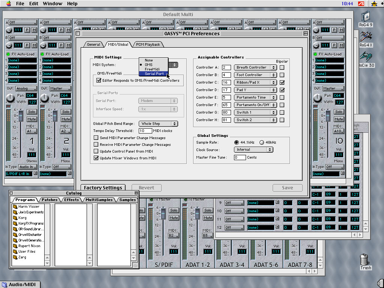Click the OR-Sound Library folder icon
The width and height of the screenshot is (384, 288).
coord(15,229)
